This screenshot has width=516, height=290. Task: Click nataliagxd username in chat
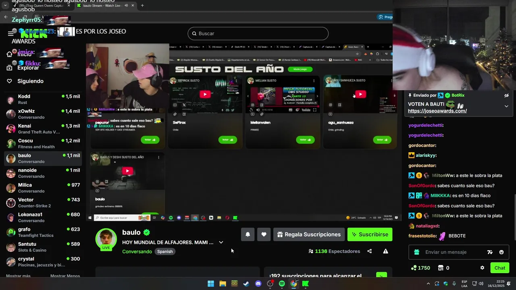click(427, 226)
